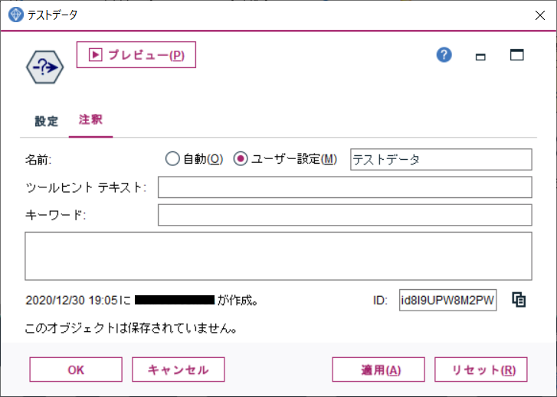The height and width of the screenshot is (397, 557).
Task: Click the hexagon node type icon
Action: 44,67
